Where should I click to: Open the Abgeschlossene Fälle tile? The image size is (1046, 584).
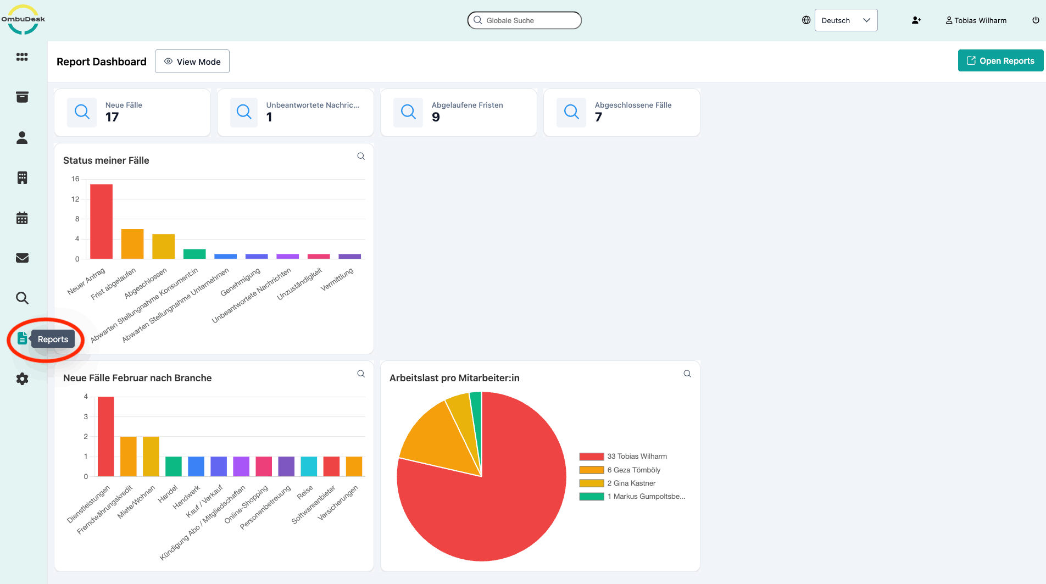622,112
